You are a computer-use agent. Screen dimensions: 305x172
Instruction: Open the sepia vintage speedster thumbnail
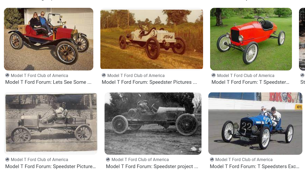[51, 123]
